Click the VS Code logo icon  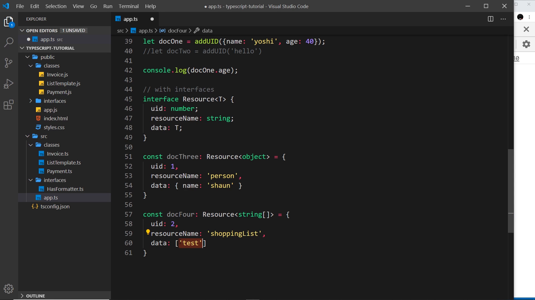(6, 6)
